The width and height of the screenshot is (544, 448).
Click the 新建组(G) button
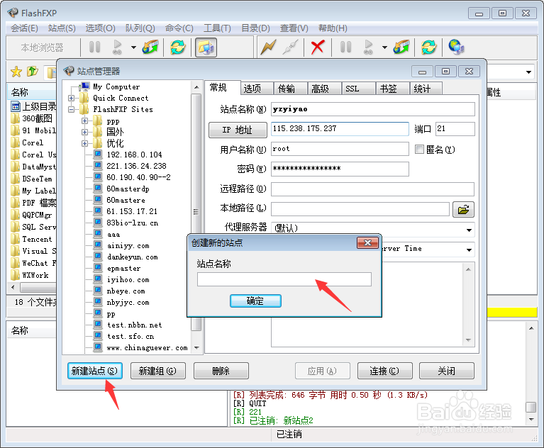tap(158, 371)
